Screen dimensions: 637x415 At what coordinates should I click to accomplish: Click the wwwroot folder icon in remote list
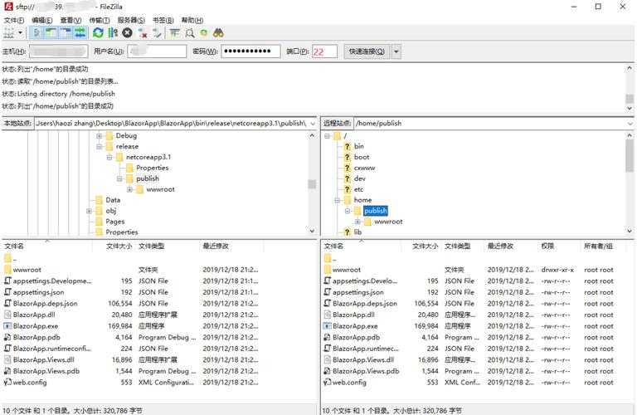(x=328, y=270)
